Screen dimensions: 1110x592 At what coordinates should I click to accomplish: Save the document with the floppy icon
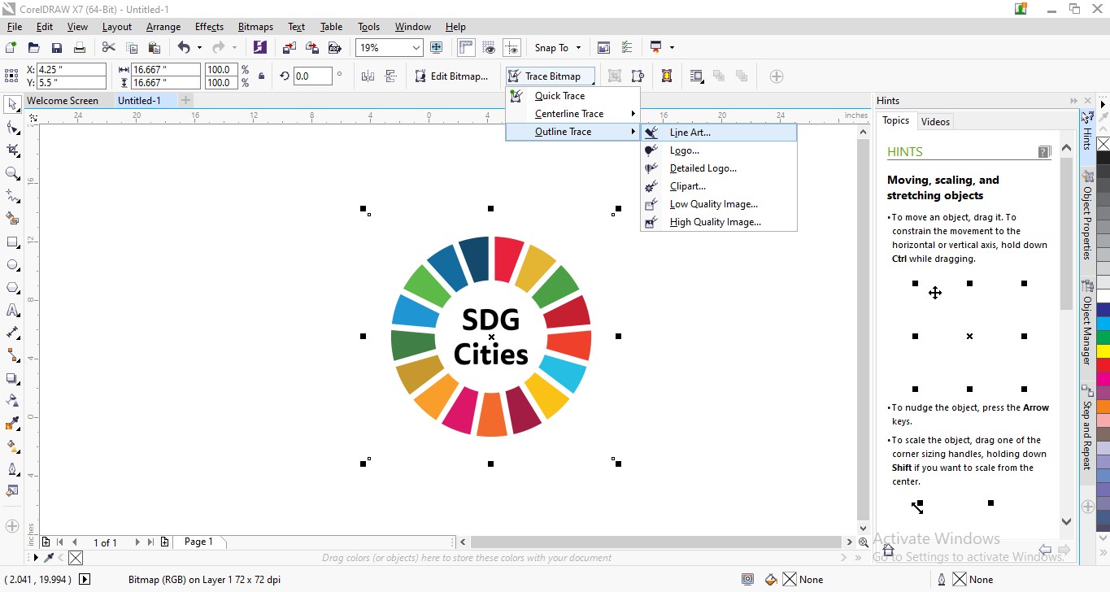coord(56,48)
